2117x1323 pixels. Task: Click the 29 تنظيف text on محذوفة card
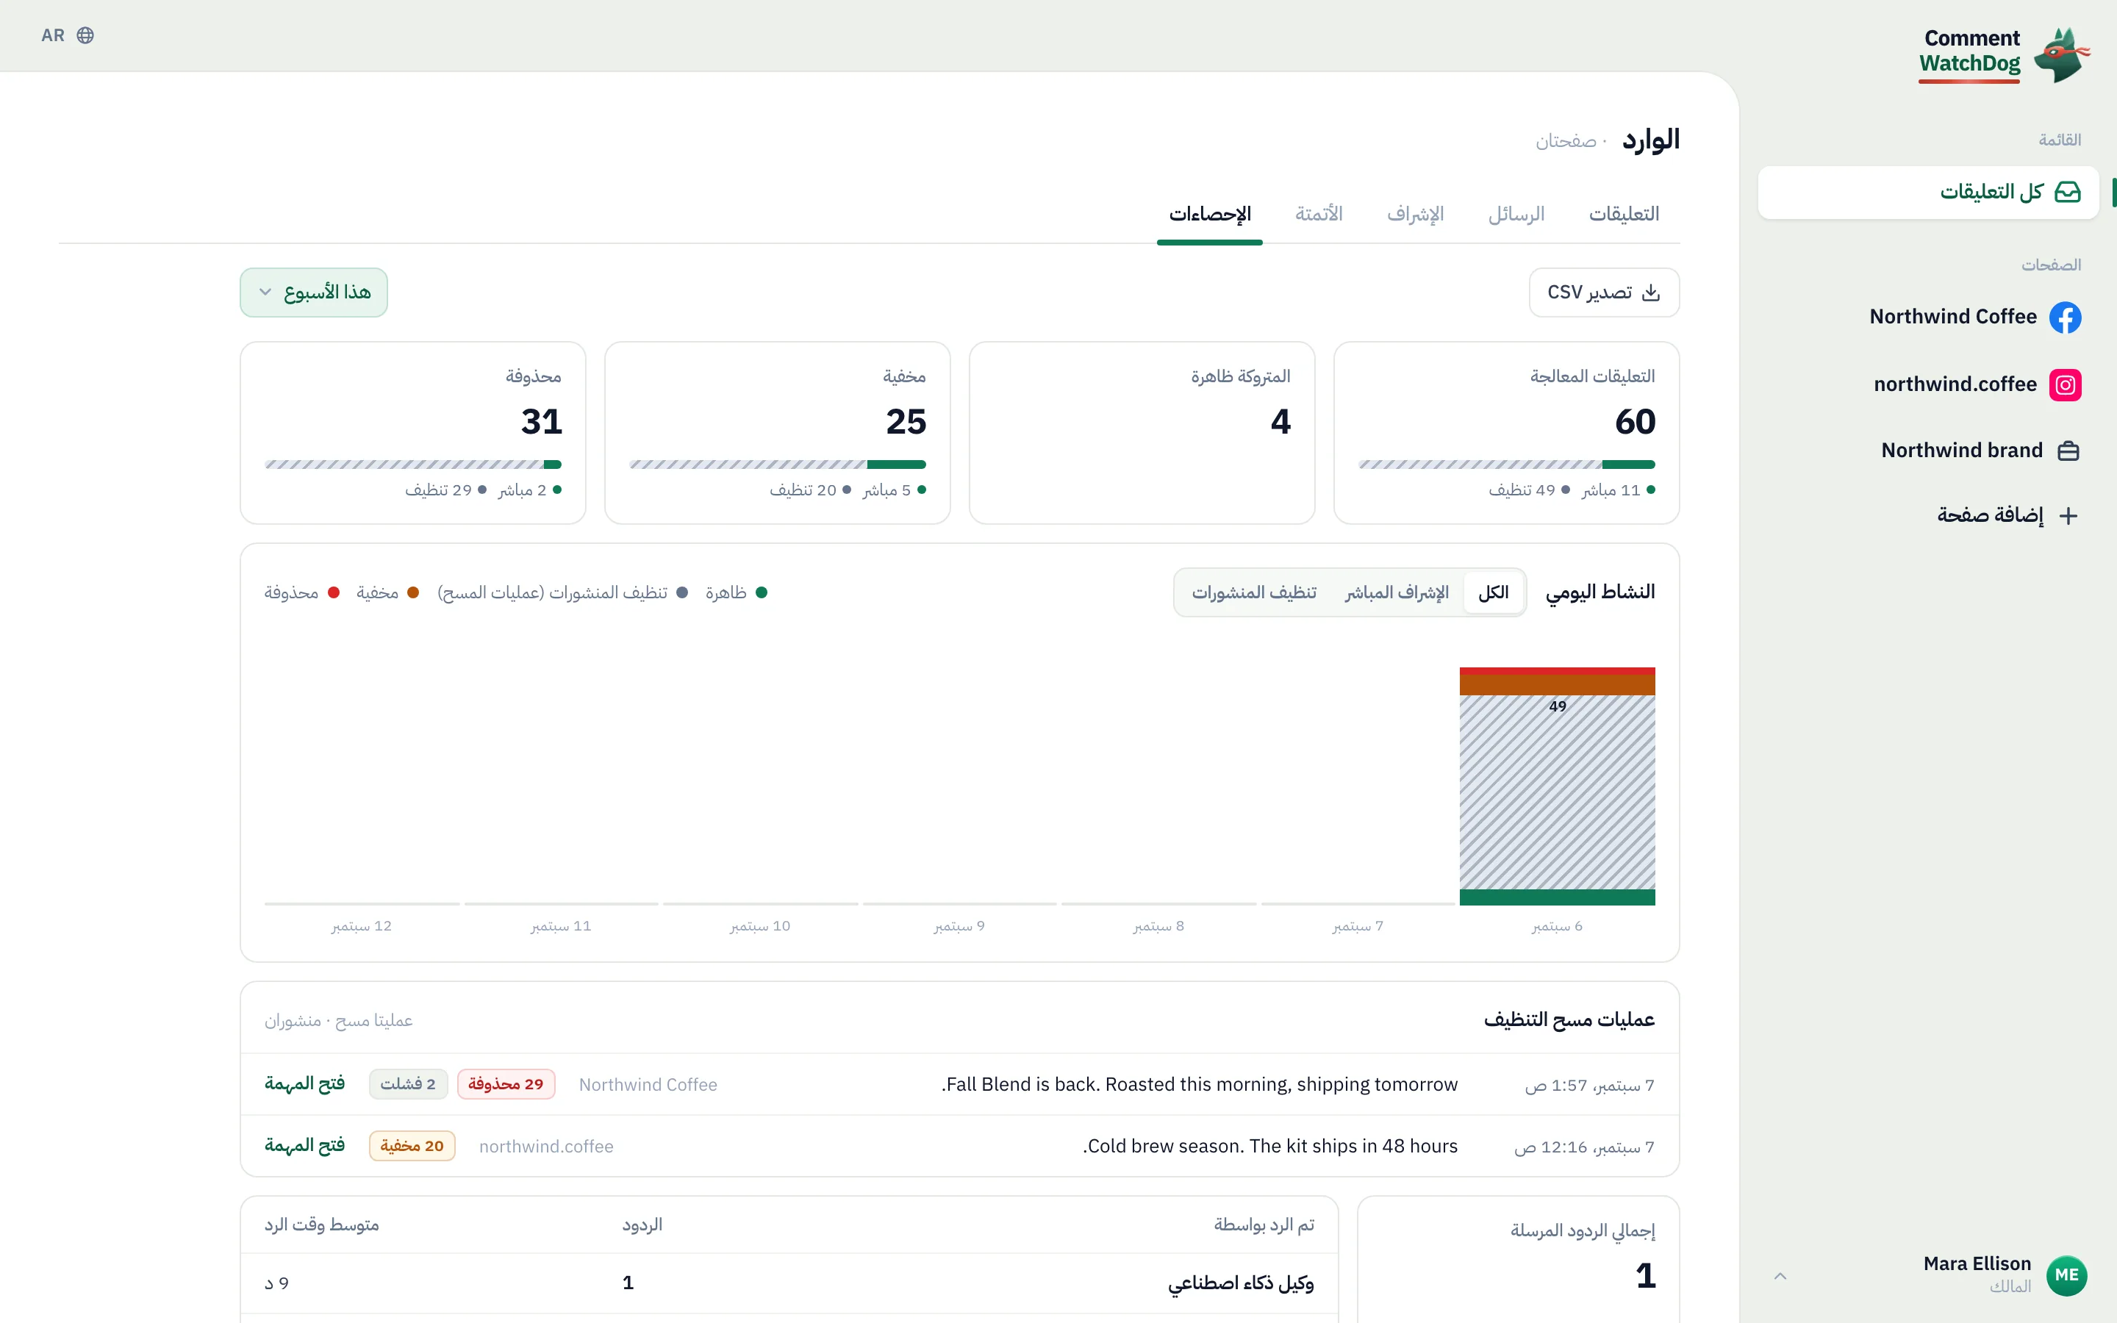[438, 491]
